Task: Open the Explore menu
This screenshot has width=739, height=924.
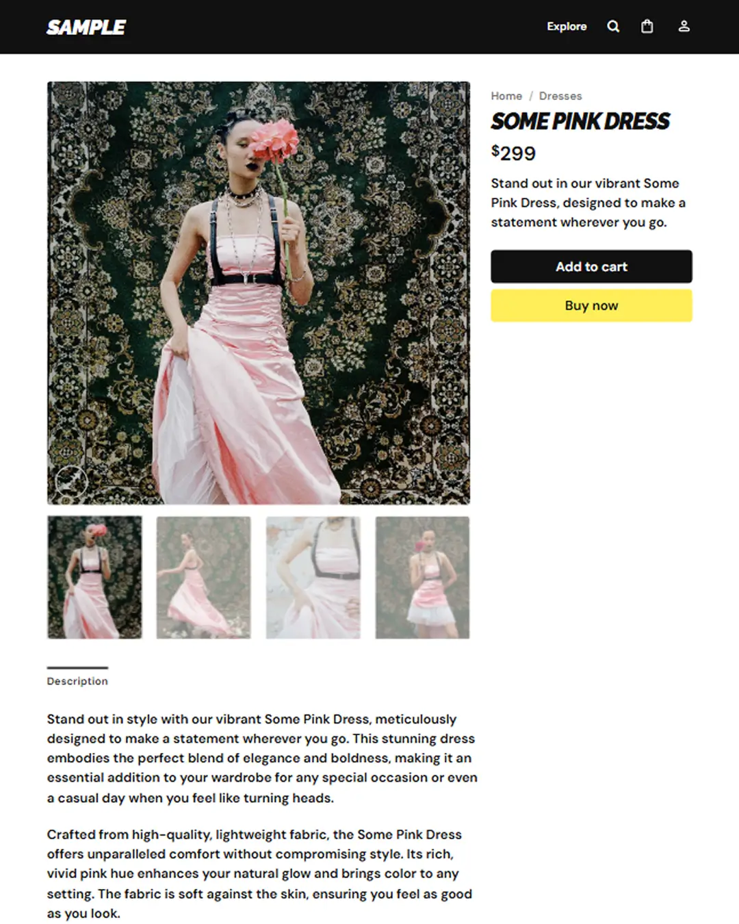Action: (567, 27)
